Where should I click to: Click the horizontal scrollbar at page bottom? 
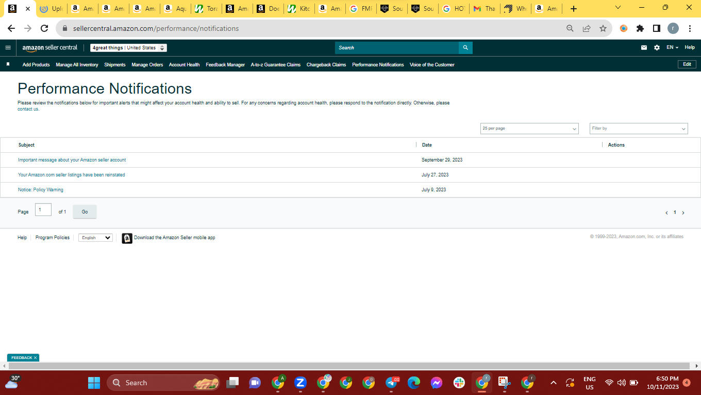348,366
